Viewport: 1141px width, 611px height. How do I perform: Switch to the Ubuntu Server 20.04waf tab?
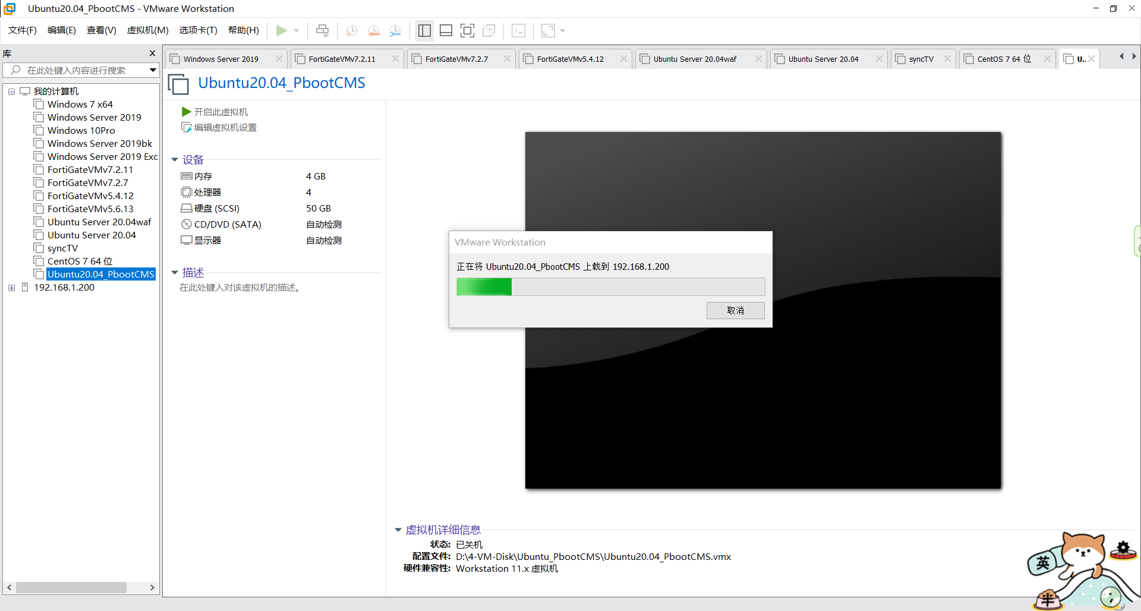tap(695, 59)
